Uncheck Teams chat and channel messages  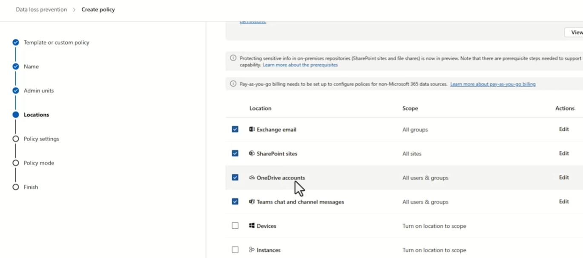click(235, 201)
